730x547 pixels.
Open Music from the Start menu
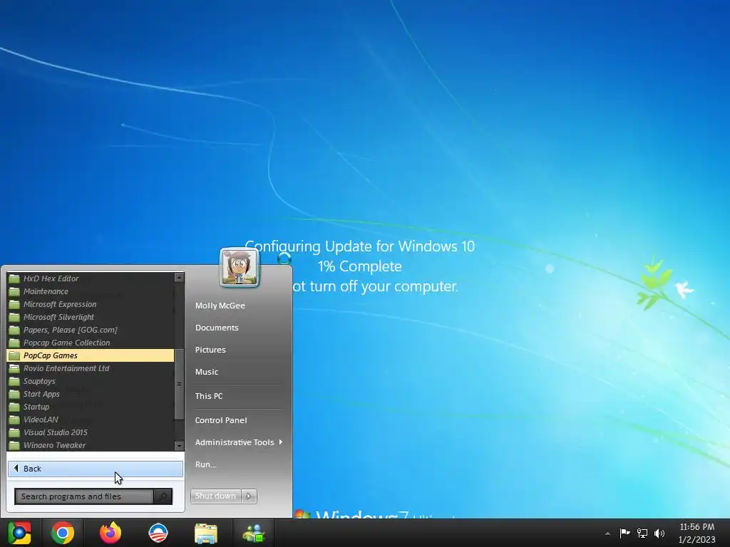tap(207, 372)
